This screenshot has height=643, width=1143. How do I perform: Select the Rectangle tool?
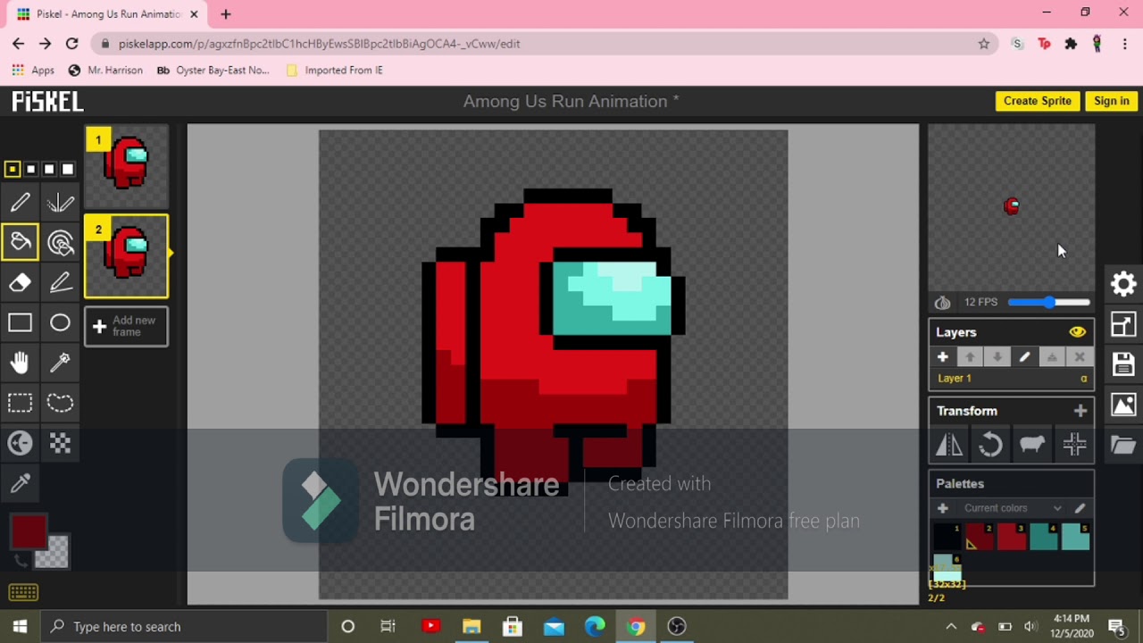click(x=20, y=323)
